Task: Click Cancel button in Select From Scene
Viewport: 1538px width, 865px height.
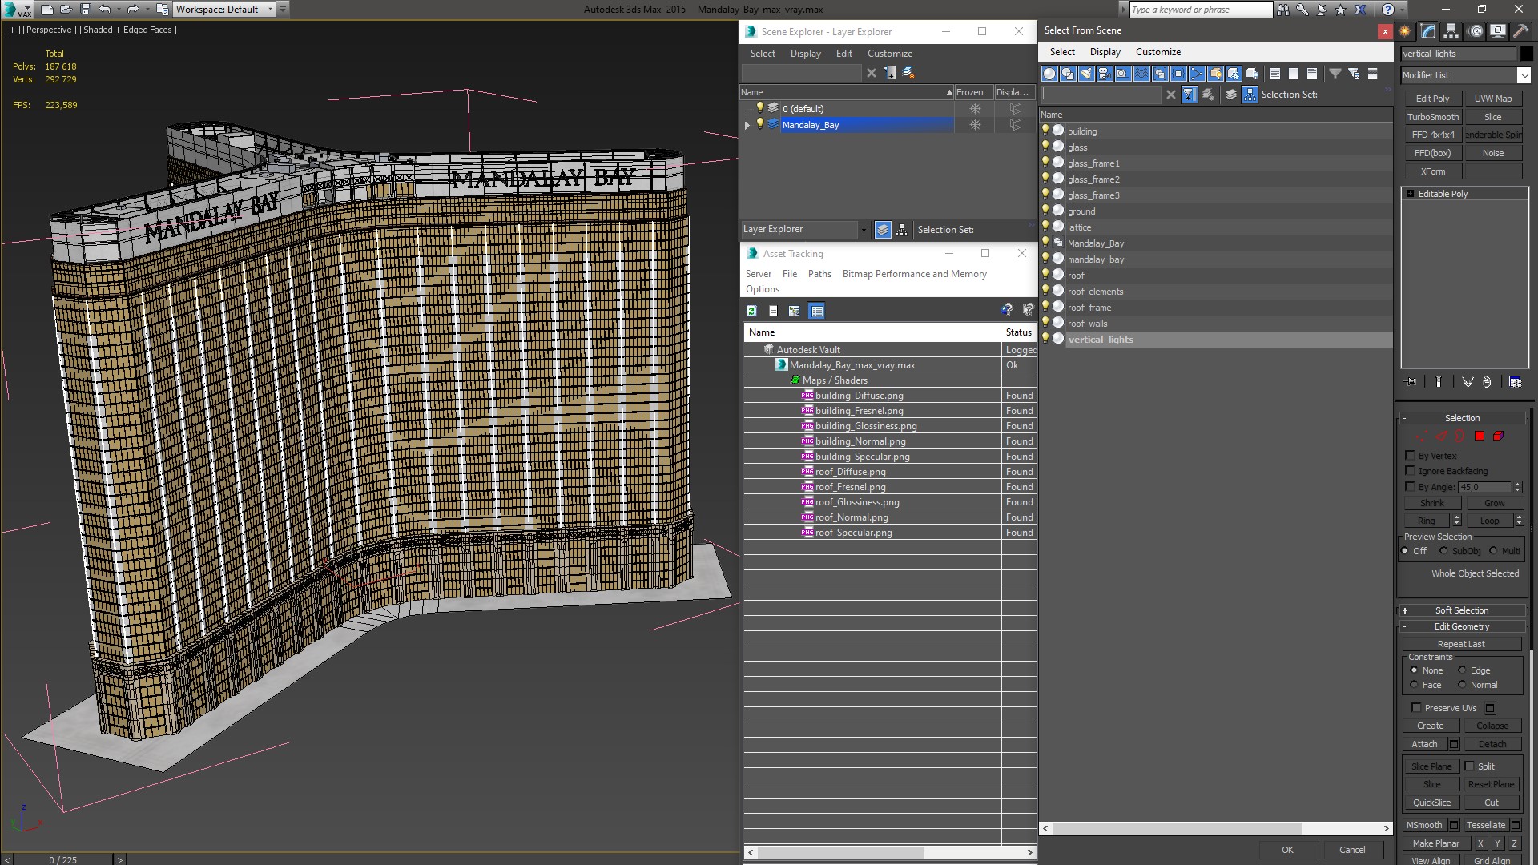Action: (1352, 850)
